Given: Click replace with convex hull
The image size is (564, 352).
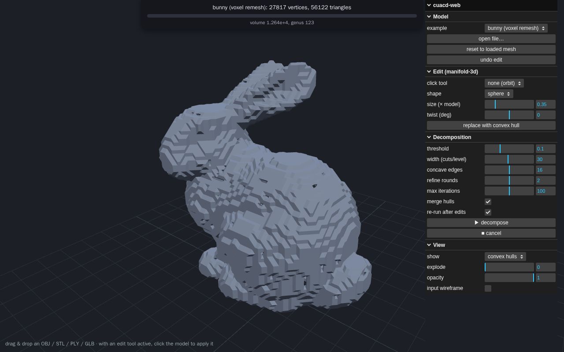Looking at the screenshot, I should click(491, 125).
